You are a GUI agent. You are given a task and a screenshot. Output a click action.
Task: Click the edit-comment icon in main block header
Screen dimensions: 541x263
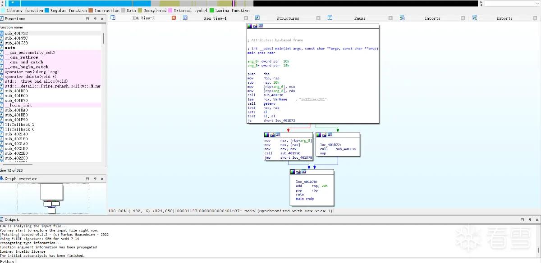click(x=255, y=27)
